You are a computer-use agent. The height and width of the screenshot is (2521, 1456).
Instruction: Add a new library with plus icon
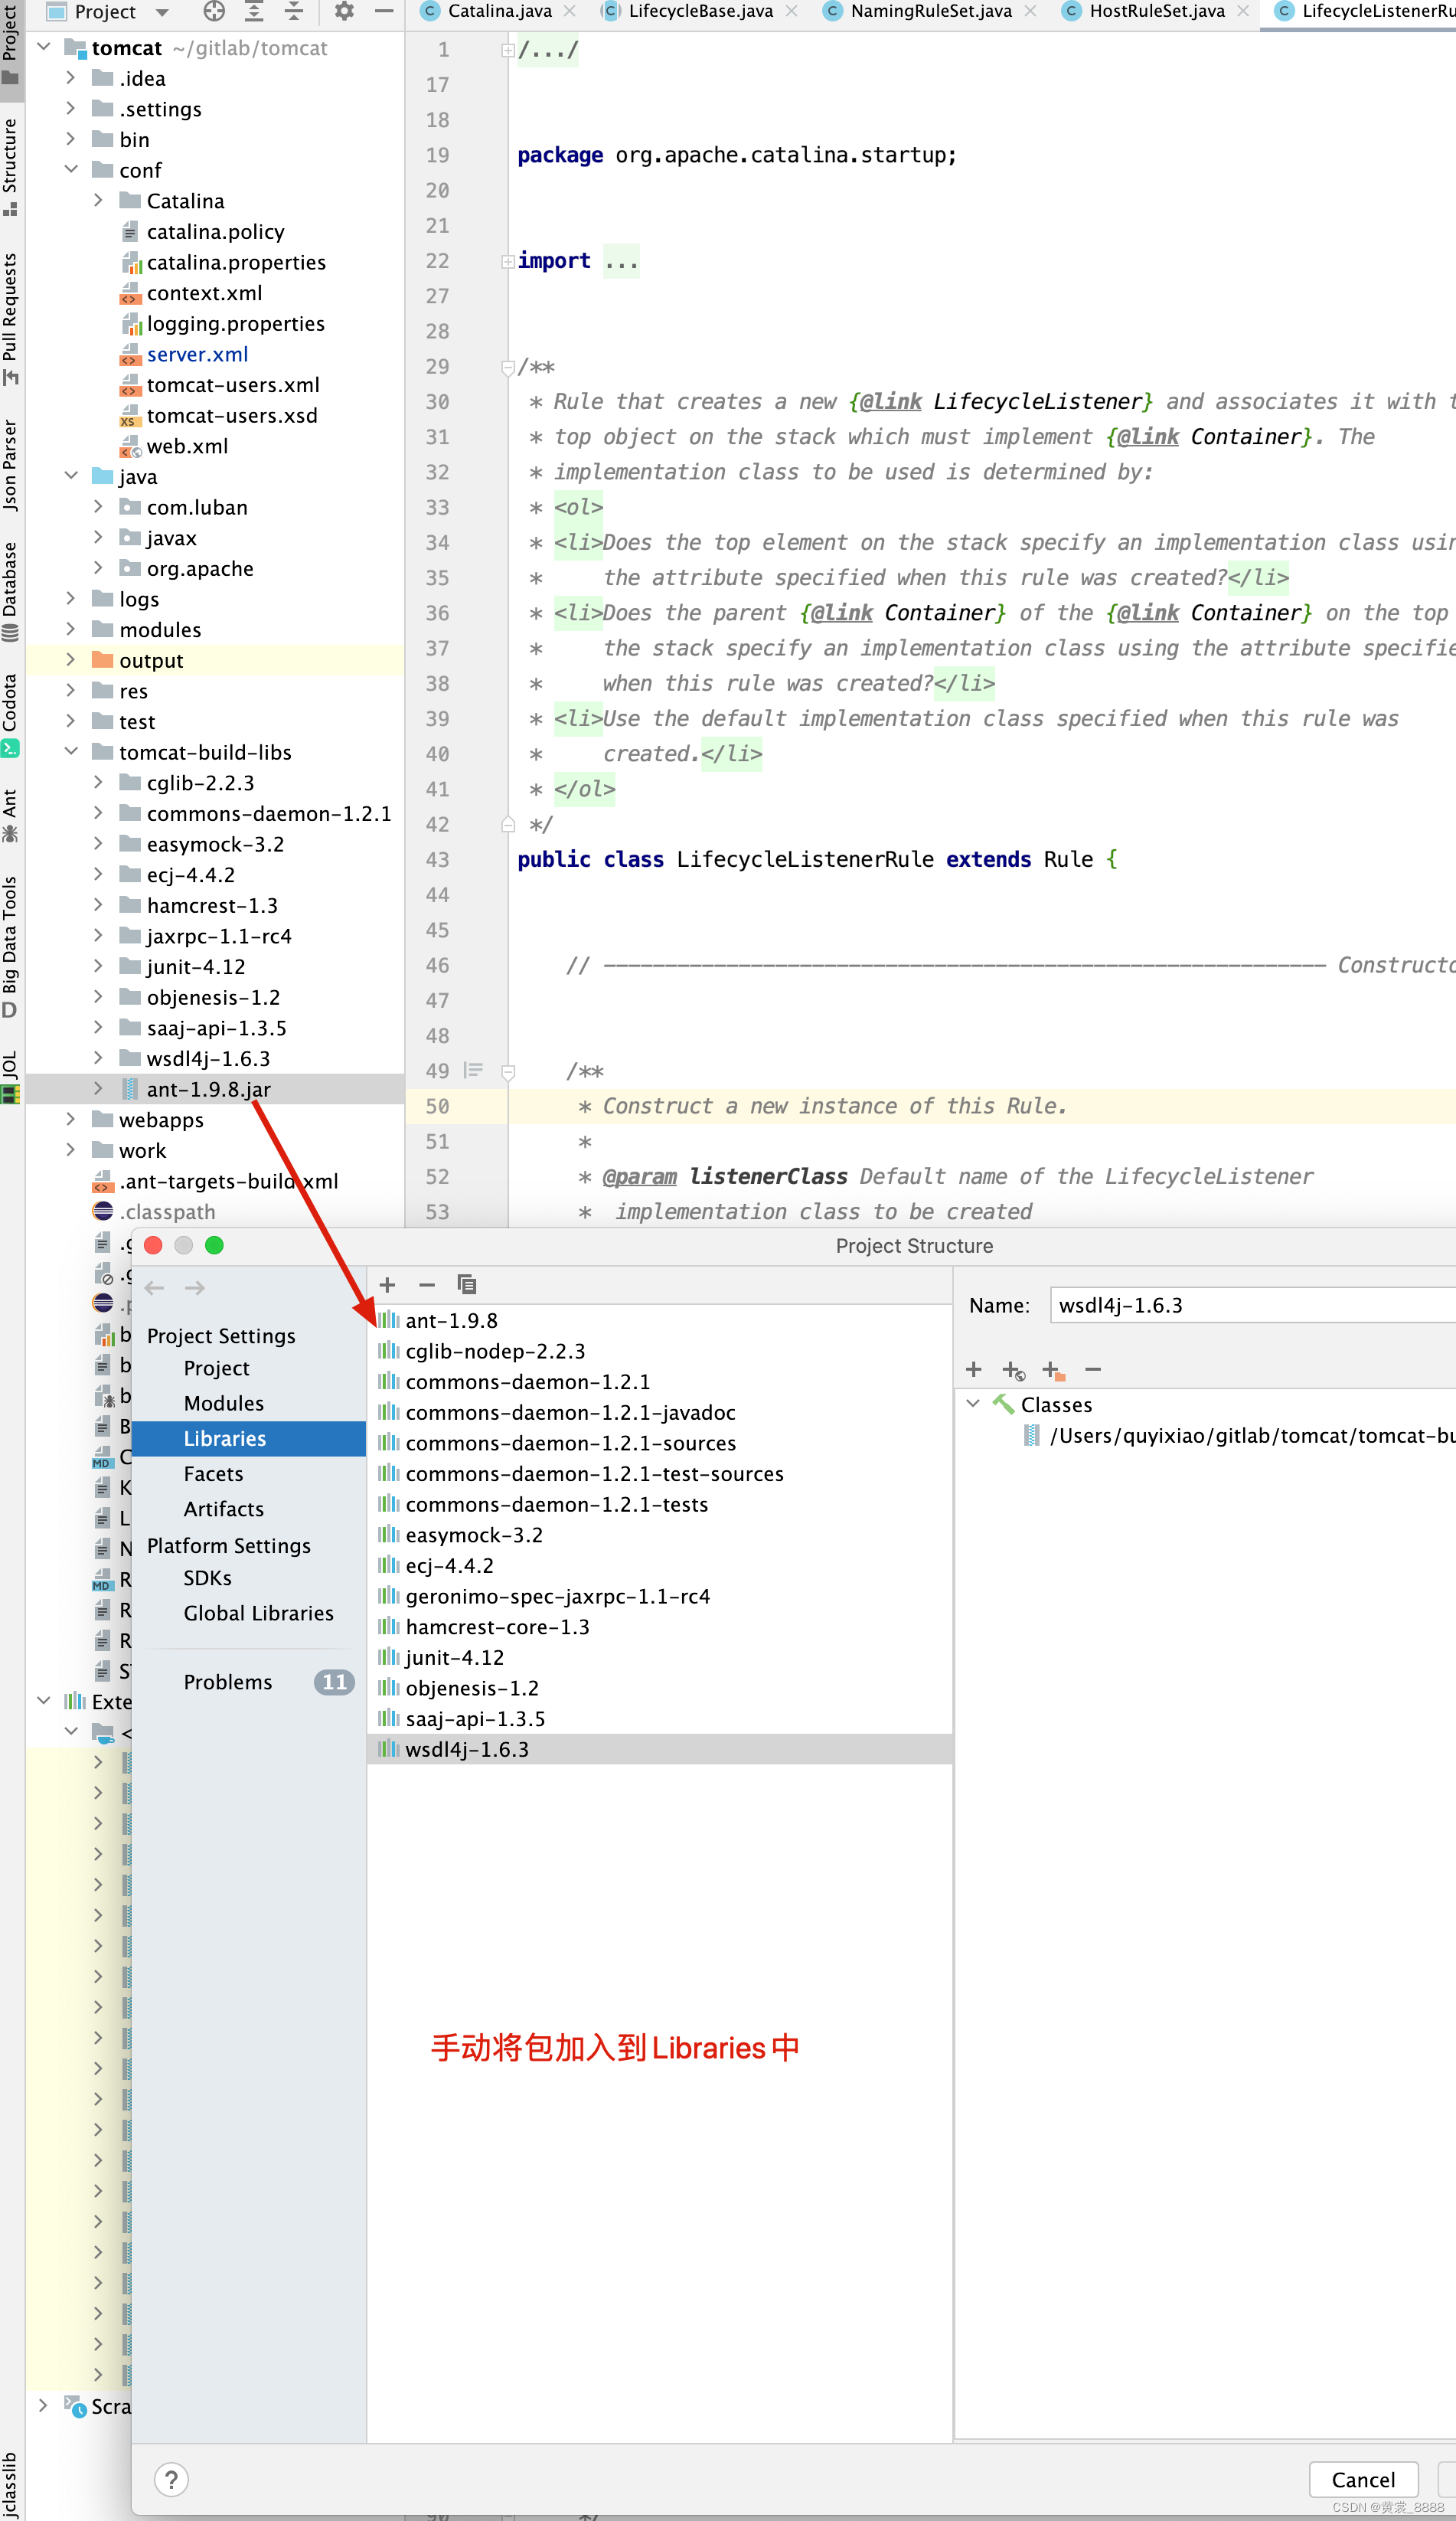(x=388, y=1284)
